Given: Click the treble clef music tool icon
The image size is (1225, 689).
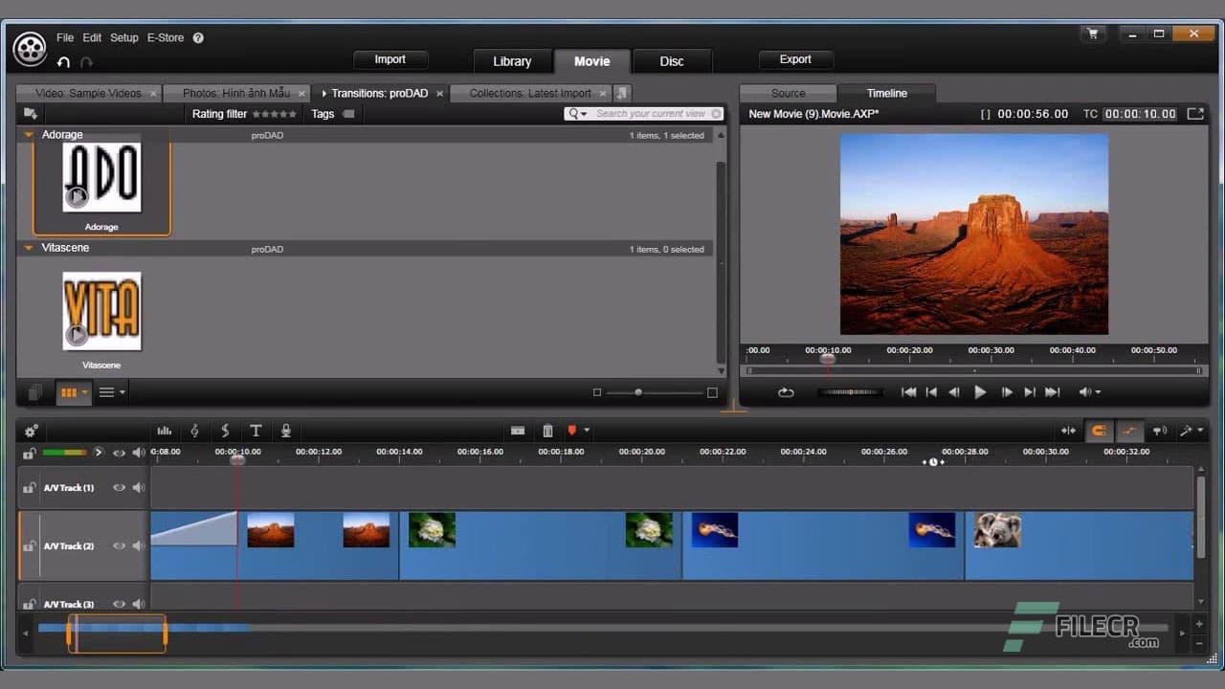Looking at the screenshot, I should point(194,431).
